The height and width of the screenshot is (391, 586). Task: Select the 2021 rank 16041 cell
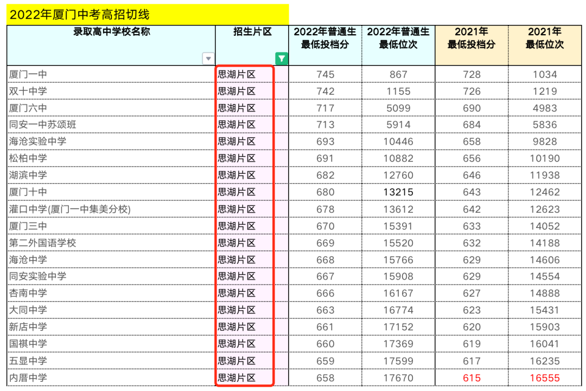tap(545, 344)
